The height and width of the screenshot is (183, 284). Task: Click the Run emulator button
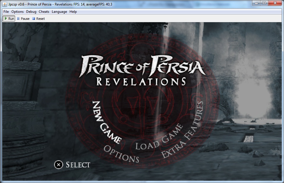click(9, 18)
